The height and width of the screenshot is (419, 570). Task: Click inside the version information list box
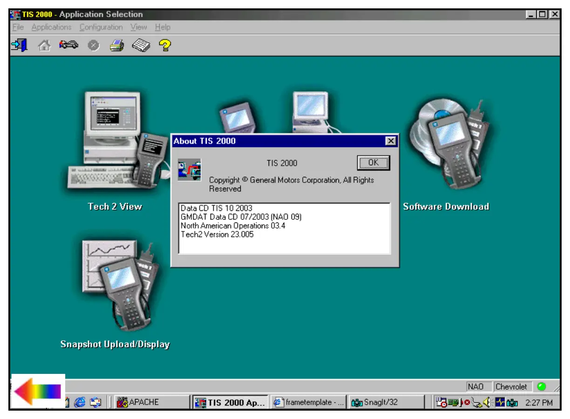(x=284, y=228)
